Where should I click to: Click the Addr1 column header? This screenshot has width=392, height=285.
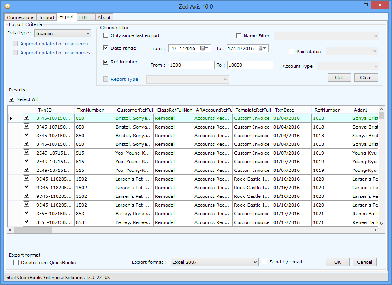coord(364,110)
